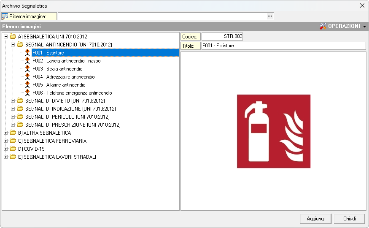Collapse the SEGNALI ANTINCENDIO folder node
The width and height of the screenshot is (369, 228).
click(13, 44)
